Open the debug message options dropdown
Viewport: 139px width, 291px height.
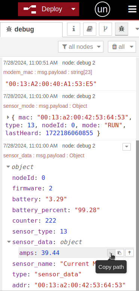click(127, 146)
